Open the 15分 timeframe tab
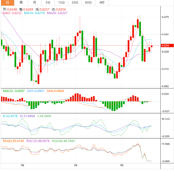174x171 pixels. point(62,3)
